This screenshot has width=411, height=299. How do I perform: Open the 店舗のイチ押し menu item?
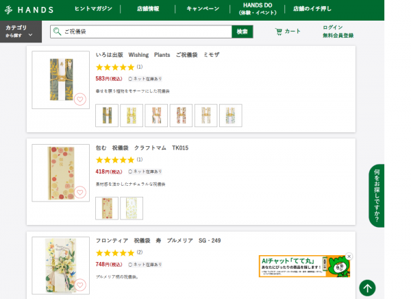(312, 9)
